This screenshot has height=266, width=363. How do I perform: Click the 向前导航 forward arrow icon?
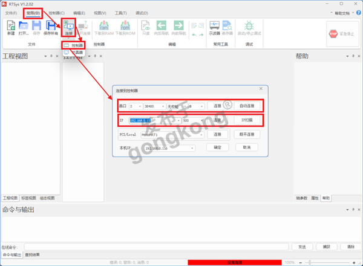tap(178, 25)
